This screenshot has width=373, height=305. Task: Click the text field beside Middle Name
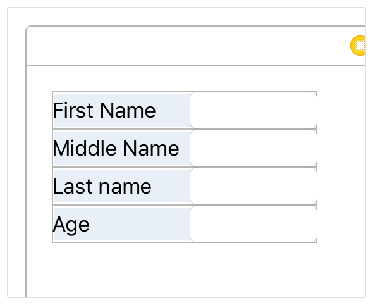click(254, 148)
